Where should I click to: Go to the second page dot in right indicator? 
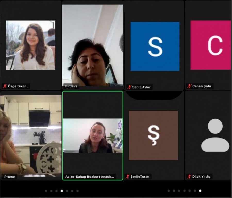pyautogui.click(x=174, y=191)
